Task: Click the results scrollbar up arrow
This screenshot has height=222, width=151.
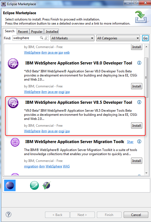Action: [146, 47]
